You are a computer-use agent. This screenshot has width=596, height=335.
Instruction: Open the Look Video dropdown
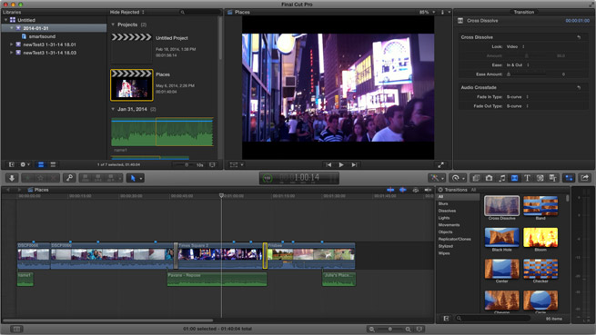515,46
